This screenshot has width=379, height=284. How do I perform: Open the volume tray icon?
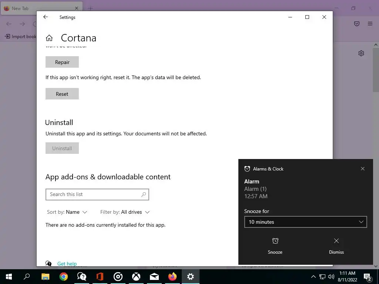(x=331, y=277)
